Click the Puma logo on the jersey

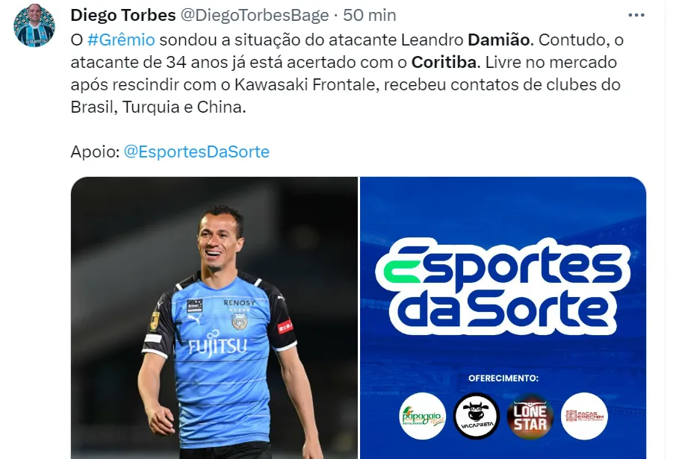(194, 319)
